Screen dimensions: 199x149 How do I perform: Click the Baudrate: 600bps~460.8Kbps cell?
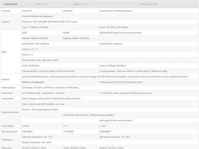41,38
